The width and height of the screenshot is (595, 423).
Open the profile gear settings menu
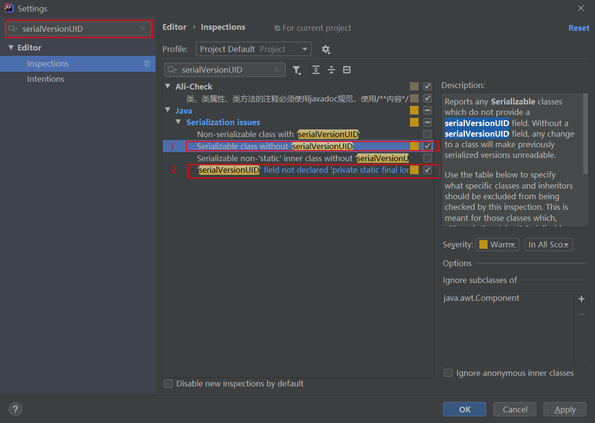pos(326,49)
